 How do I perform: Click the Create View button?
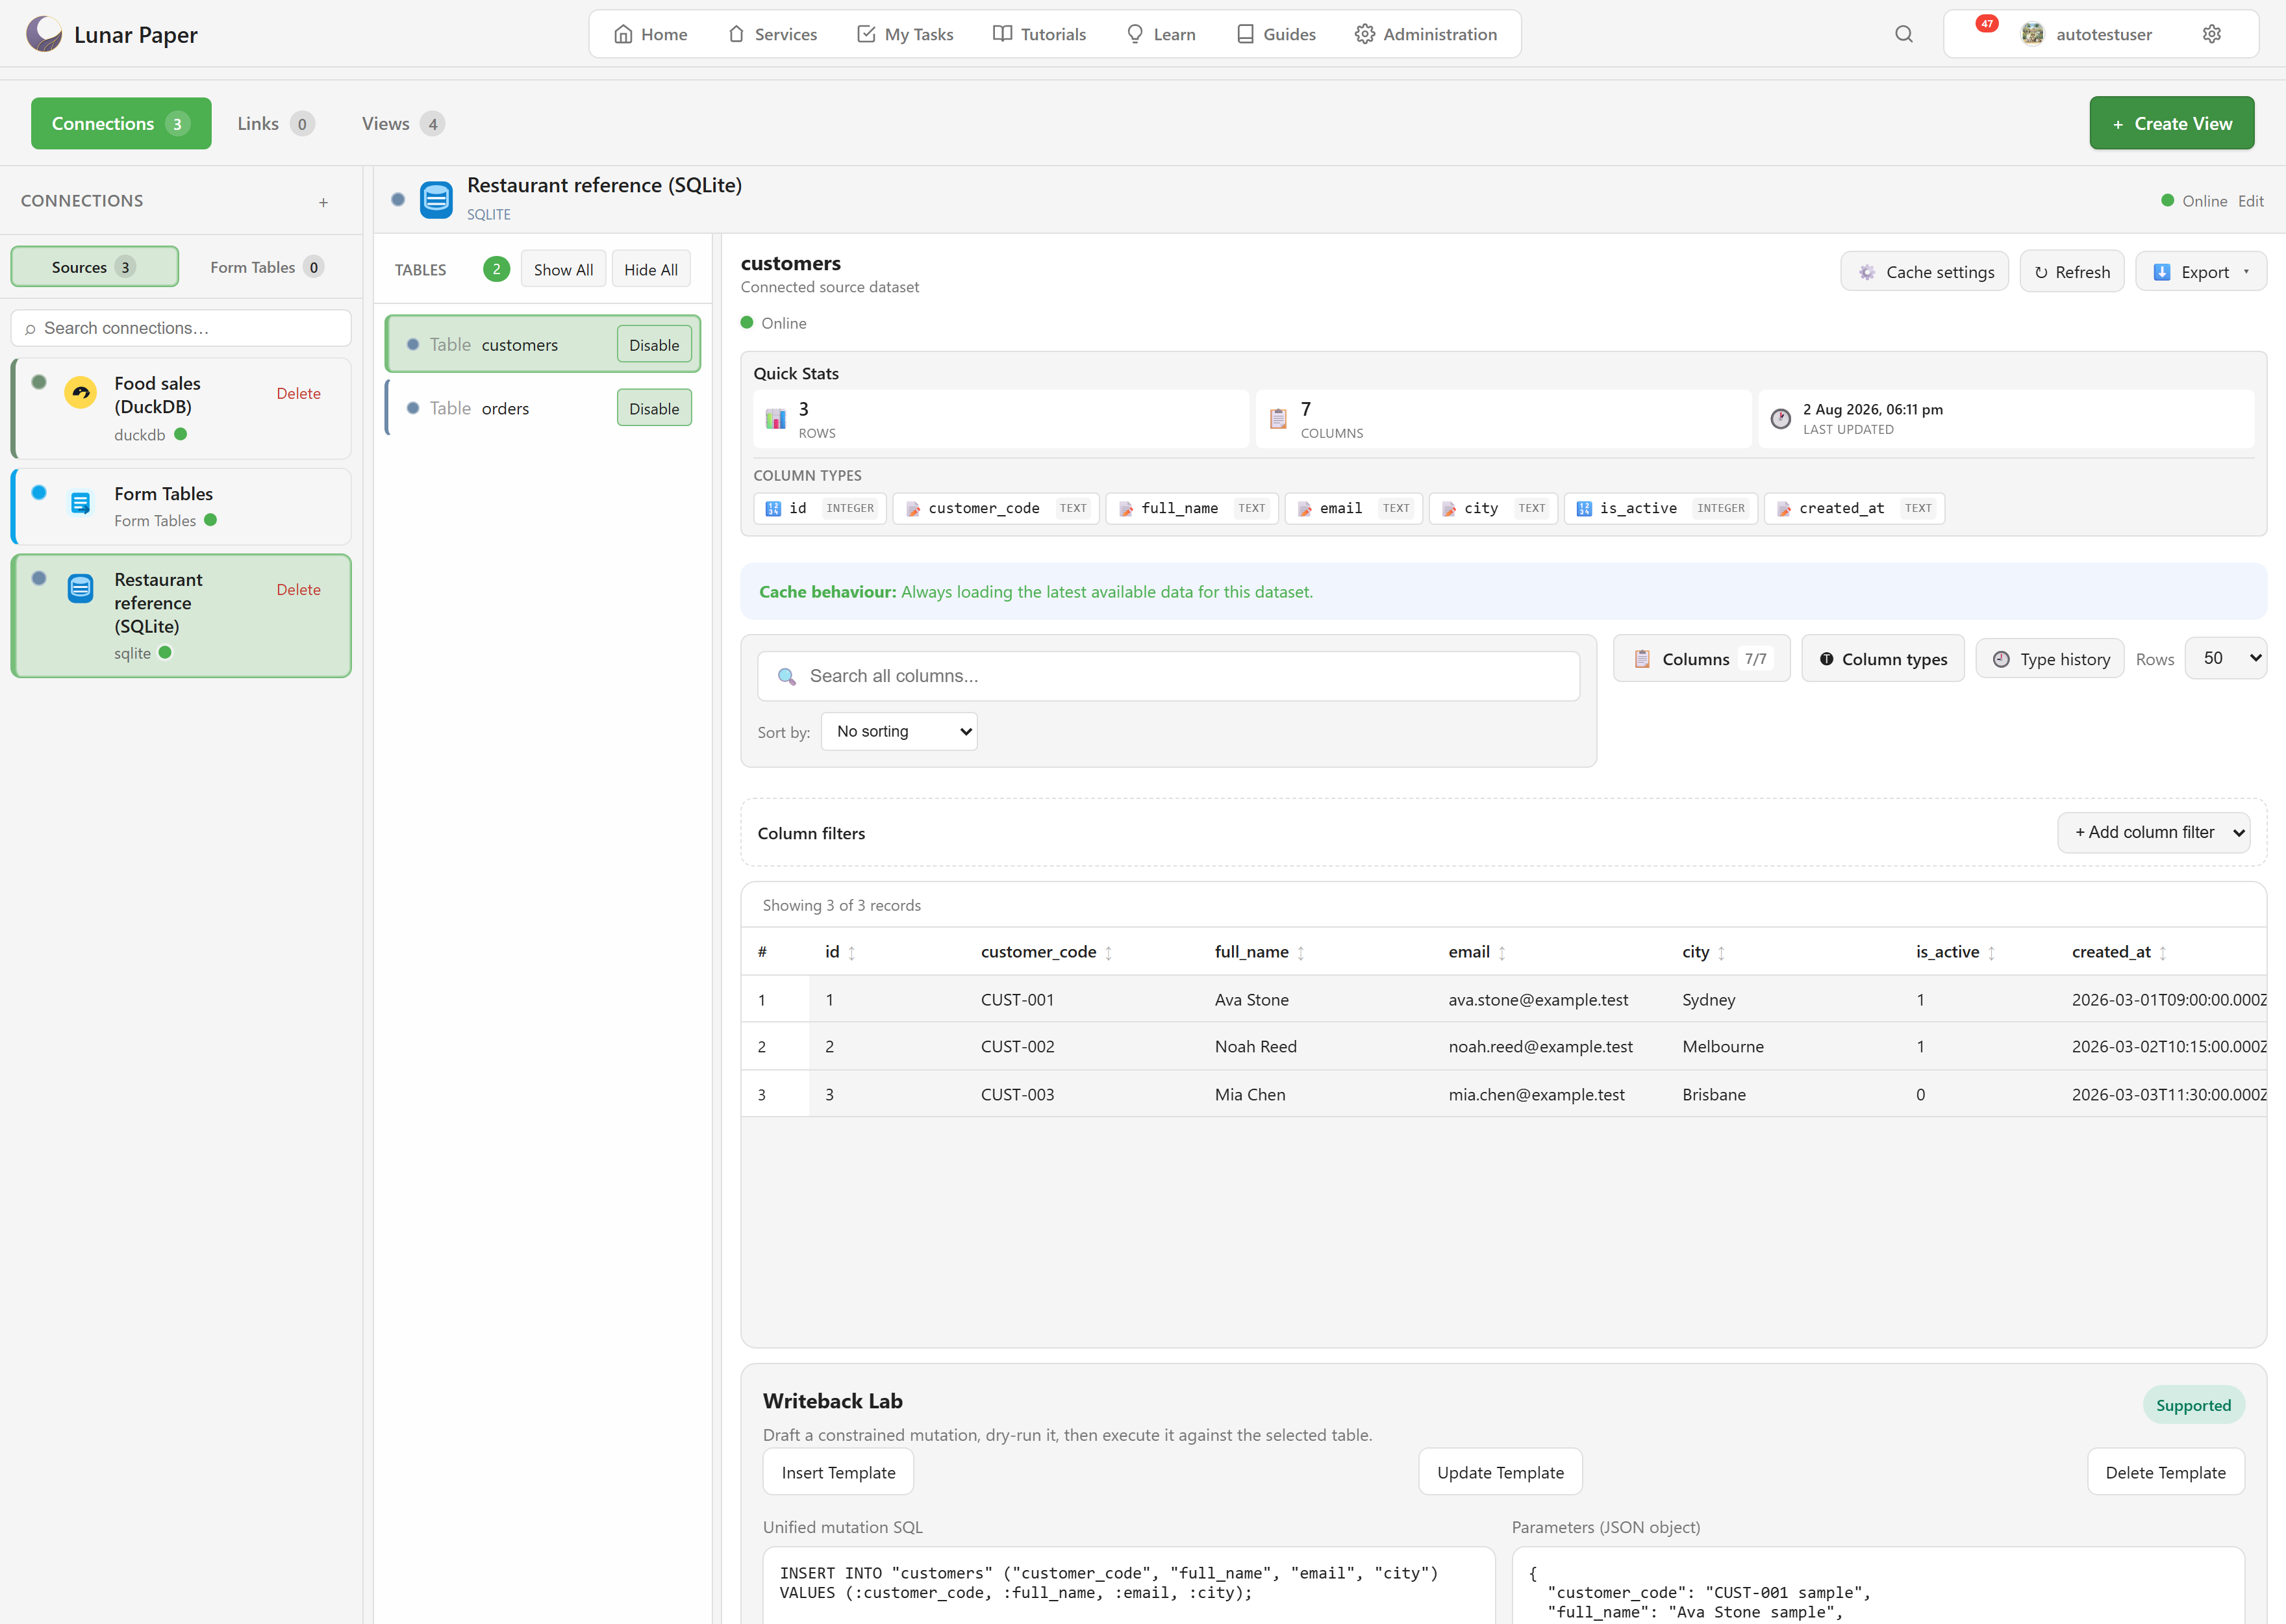coord(2171,123)
